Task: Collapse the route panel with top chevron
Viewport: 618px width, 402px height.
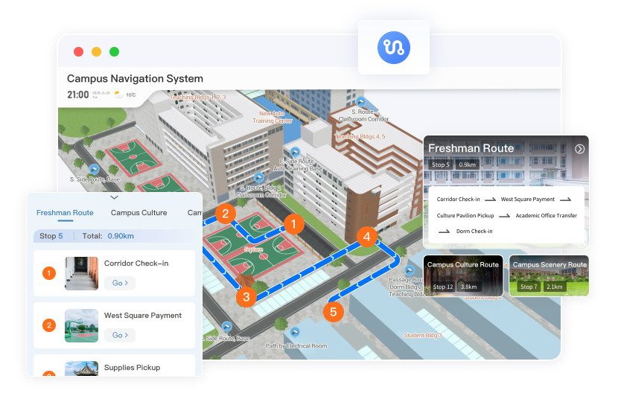Action: point(114,198)
